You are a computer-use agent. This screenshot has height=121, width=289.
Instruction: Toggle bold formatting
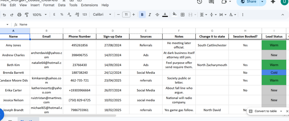pyautogui.click(x=142, y=15)
